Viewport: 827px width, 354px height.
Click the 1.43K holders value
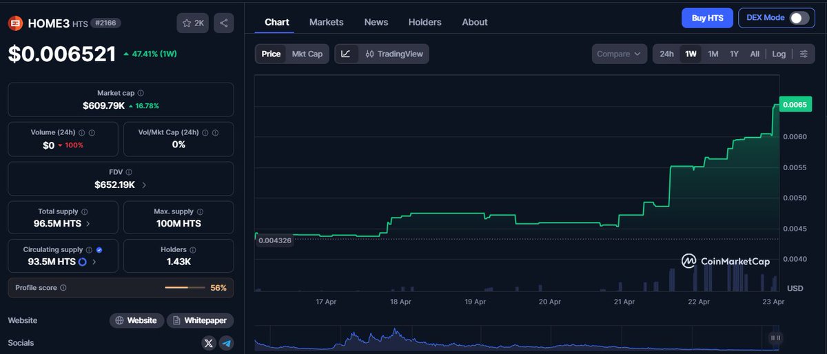[x=178, y=262]
